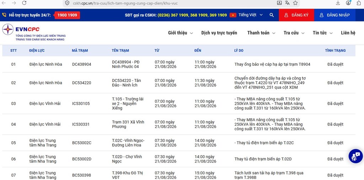Open the translate page icon
The height and width of the screenshot is (180, 364).
coord(287,3)
